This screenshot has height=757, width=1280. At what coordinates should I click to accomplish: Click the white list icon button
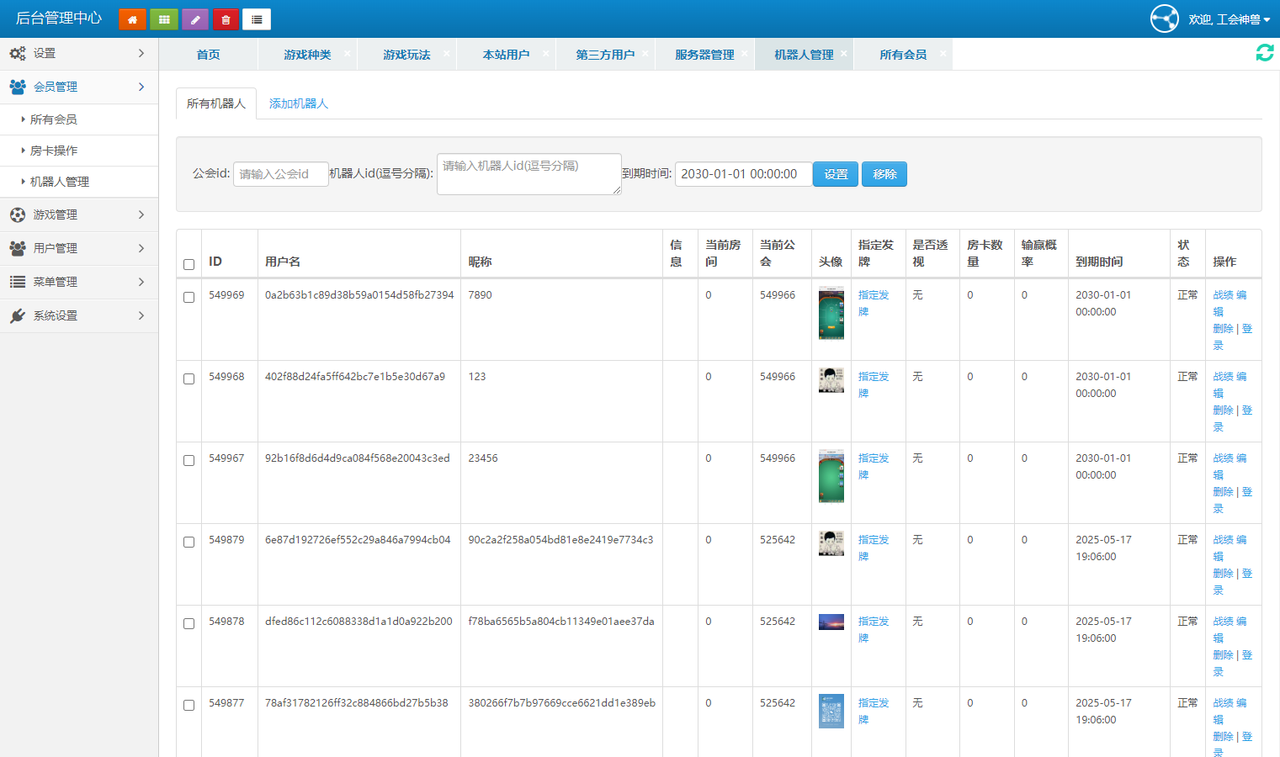click(x=257, y=19)
